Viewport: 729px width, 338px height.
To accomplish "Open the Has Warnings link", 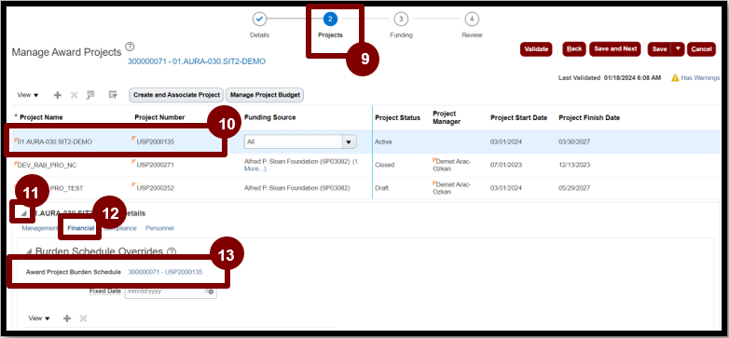I will pyautogui.click(x=701, y=78).
